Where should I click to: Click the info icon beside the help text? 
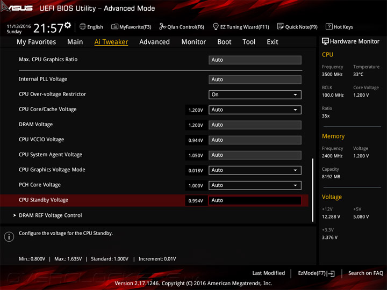pyautogui.click(x=9, y=237)
